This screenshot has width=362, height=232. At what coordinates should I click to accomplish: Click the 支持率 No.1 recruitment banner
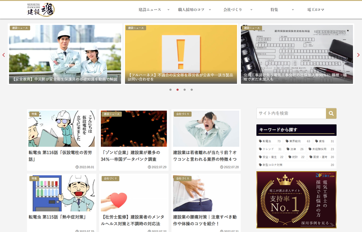click(296, 200)
